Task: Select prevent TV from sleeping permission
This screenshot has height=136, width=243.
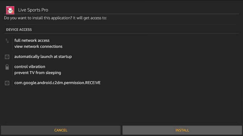Action: point(38,73)
